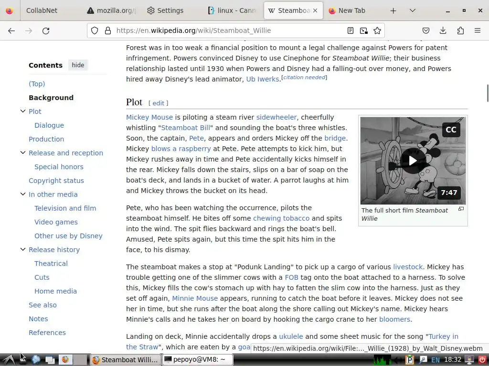Collapse In other media contents section
489x366 pixels.
coord(23,194)
